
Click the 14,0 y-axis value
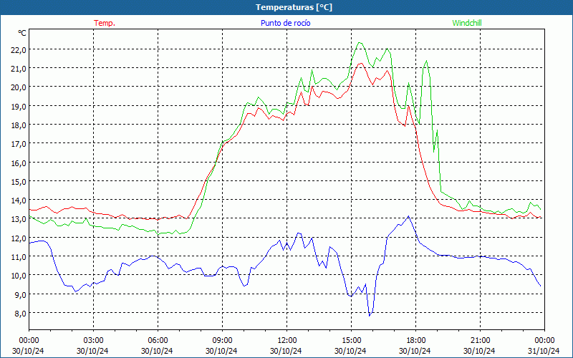point(19,200)
